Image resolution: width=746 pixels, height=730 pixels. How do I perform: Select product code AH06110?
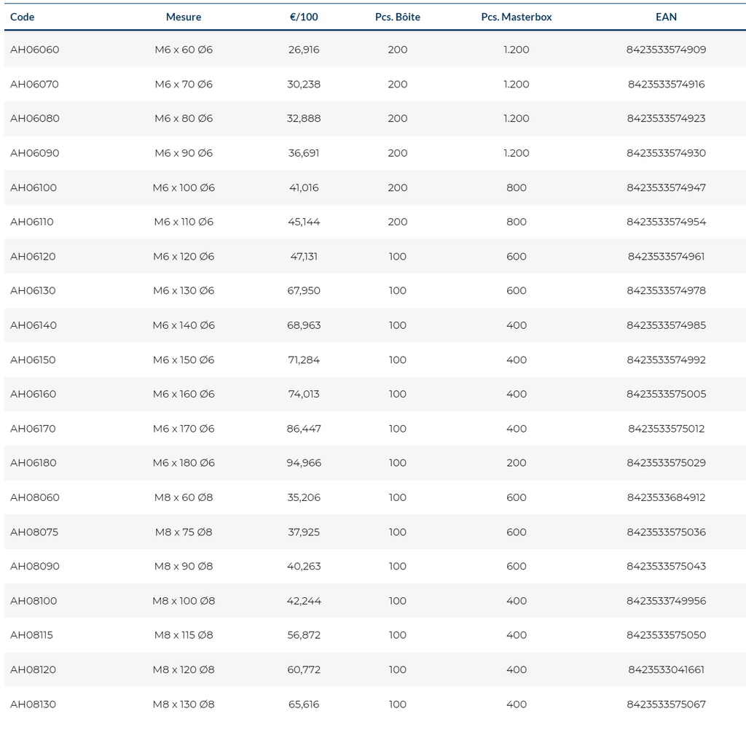(x=32, y=222)
